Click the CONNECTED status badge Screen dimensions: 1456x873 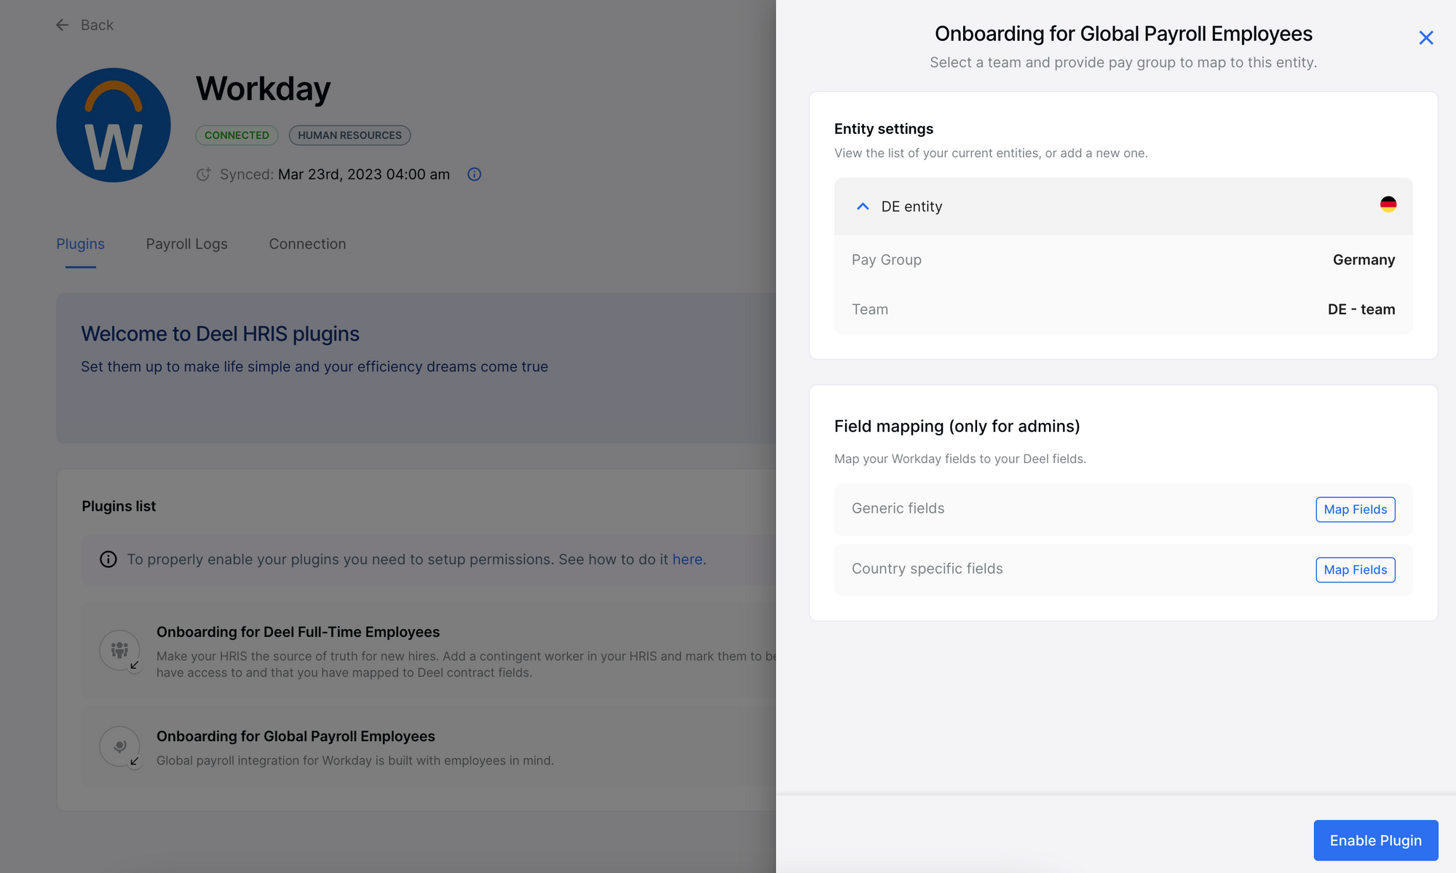tap(237, 135)
